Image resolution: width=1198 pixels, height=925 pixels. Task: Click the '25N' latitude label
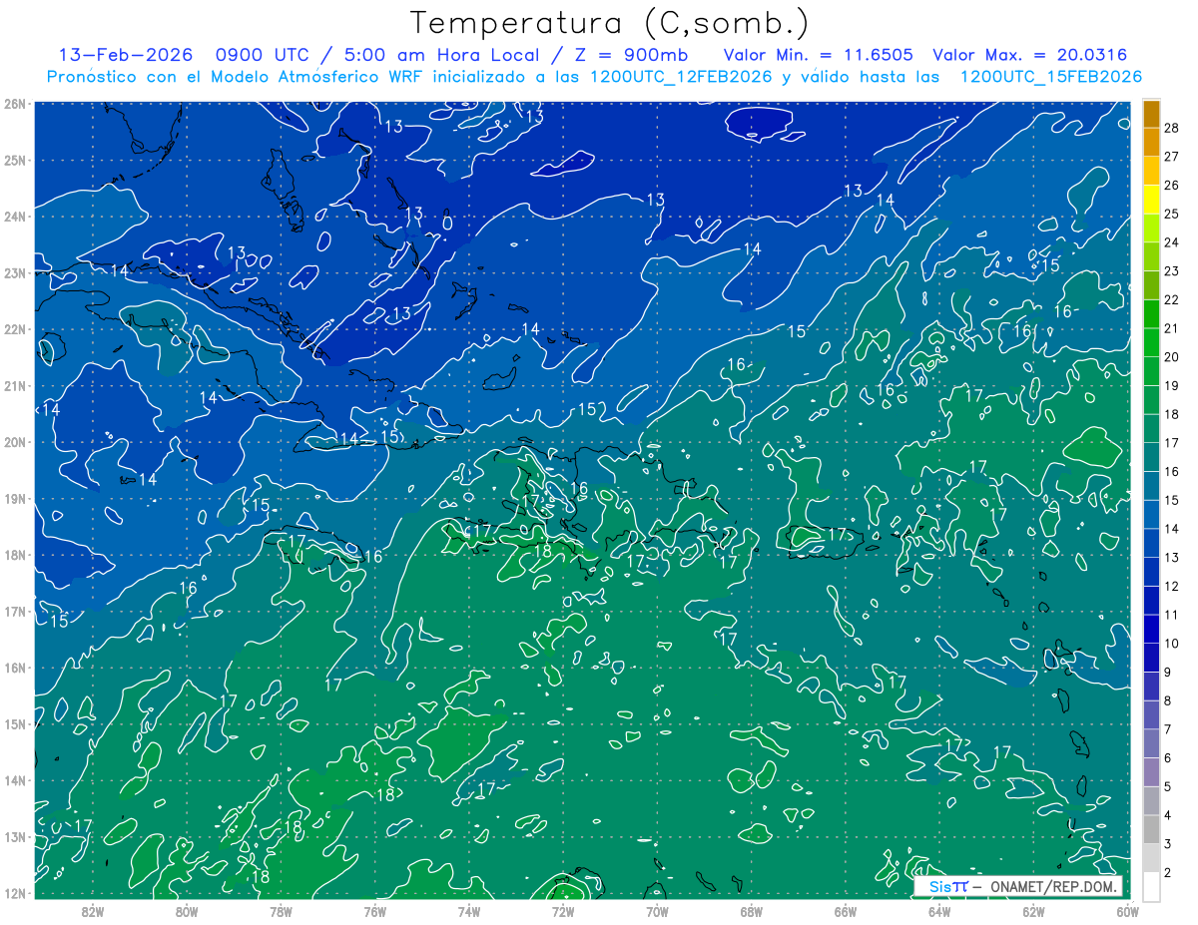(14, 160)
